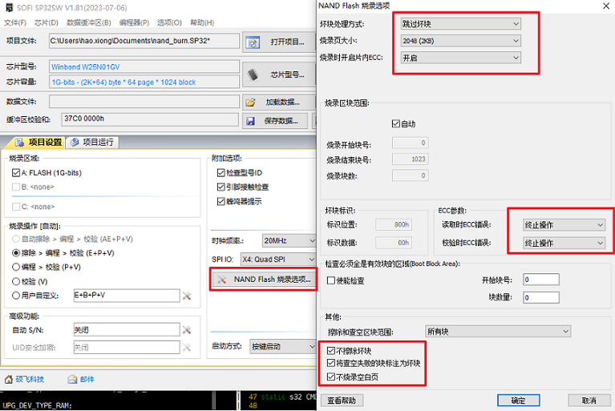Click the 开始块号 input field
Screen dimensions: 615x411
[541, 280]
